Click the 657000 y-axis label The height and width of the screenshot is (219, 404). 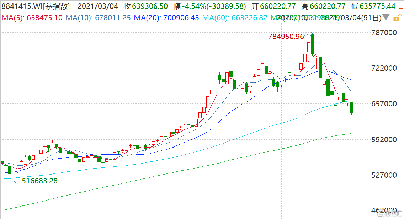tap(384, 103)
